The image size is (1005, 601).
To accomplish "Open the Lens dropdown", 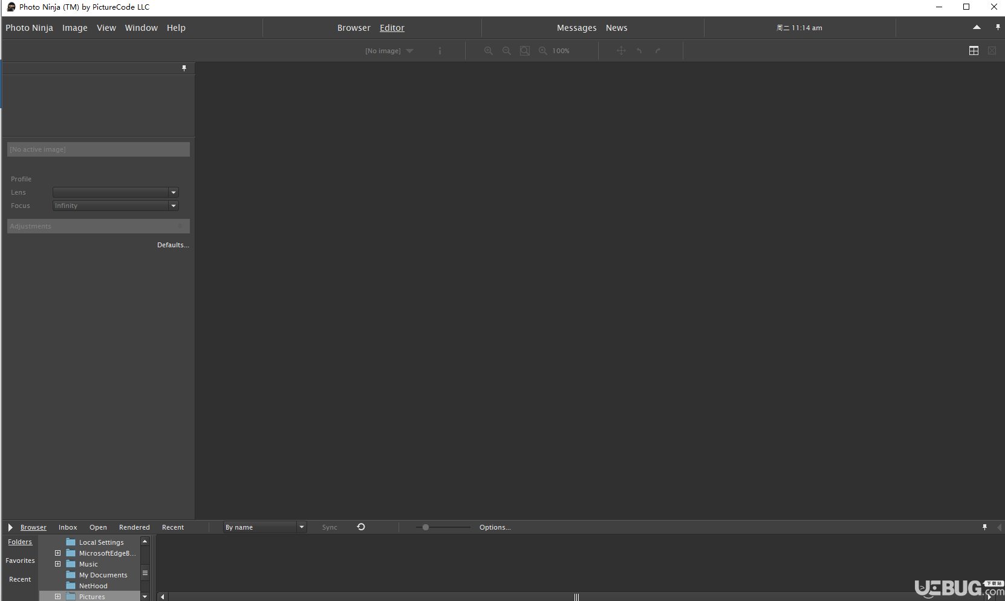I will click(x=174, y=192).
